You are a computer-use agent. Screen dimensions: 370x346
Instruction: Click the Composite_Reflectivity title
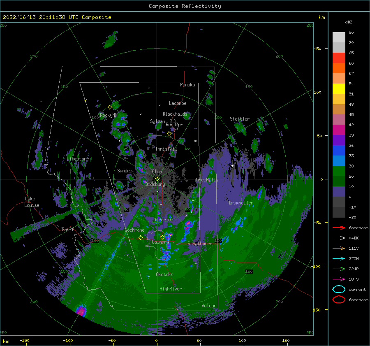(185, 6)
